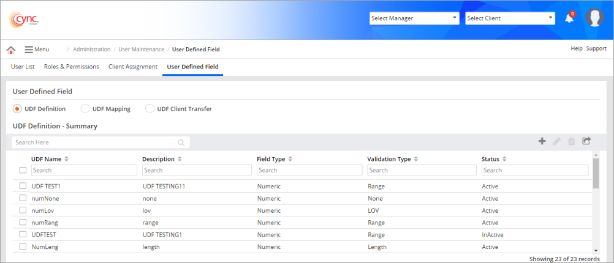614x263 pixels.
Task: Click the edit pencil icon
Action: 556,141
